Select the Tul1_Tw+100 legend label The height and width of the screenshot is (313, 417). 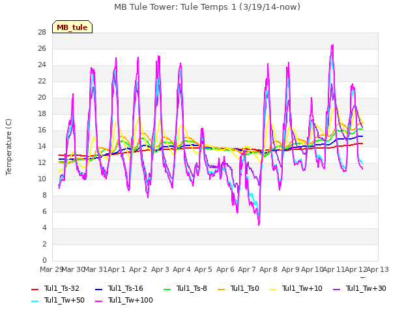tap(130, 300)
